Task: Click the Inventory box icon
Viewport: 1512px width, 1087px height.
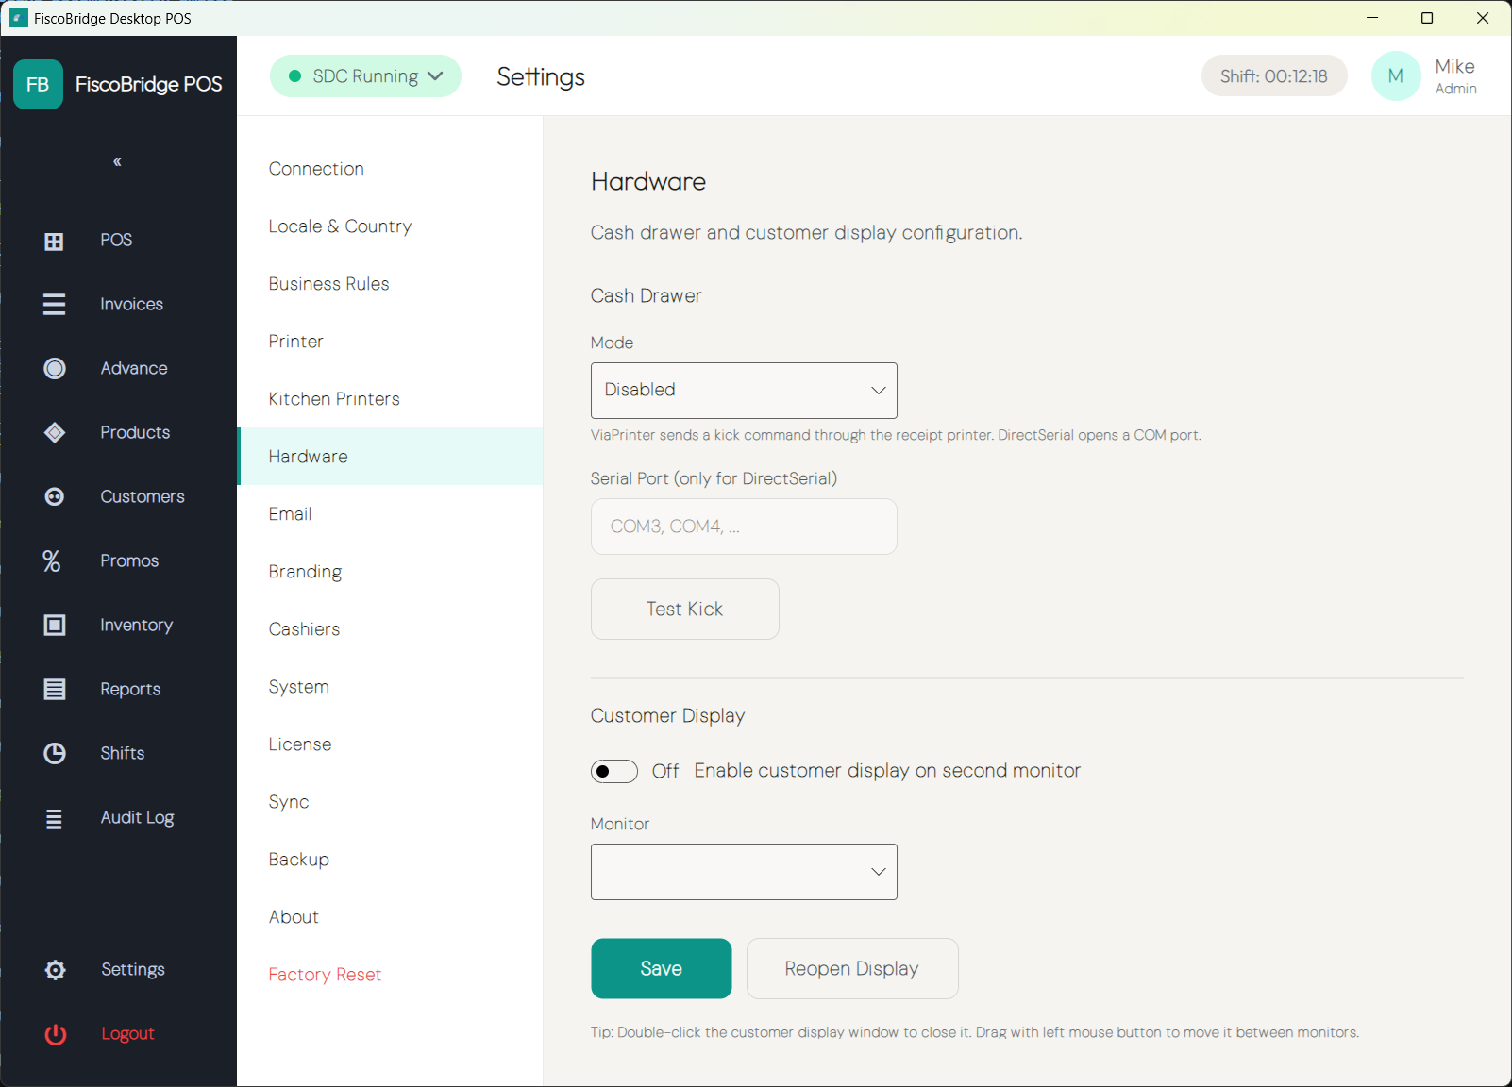Action: pos(55,626)
